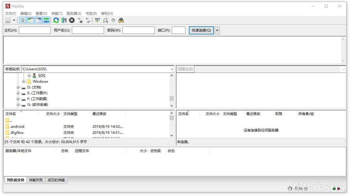Expand the SOS user folder node

[x=29, y=76]
